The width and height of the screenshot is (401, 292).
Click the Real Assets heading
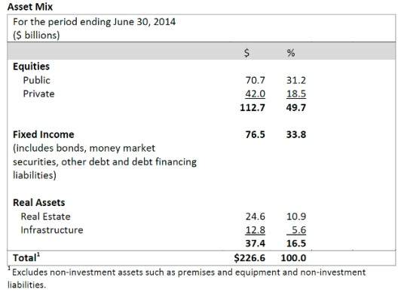click(39, 203)
